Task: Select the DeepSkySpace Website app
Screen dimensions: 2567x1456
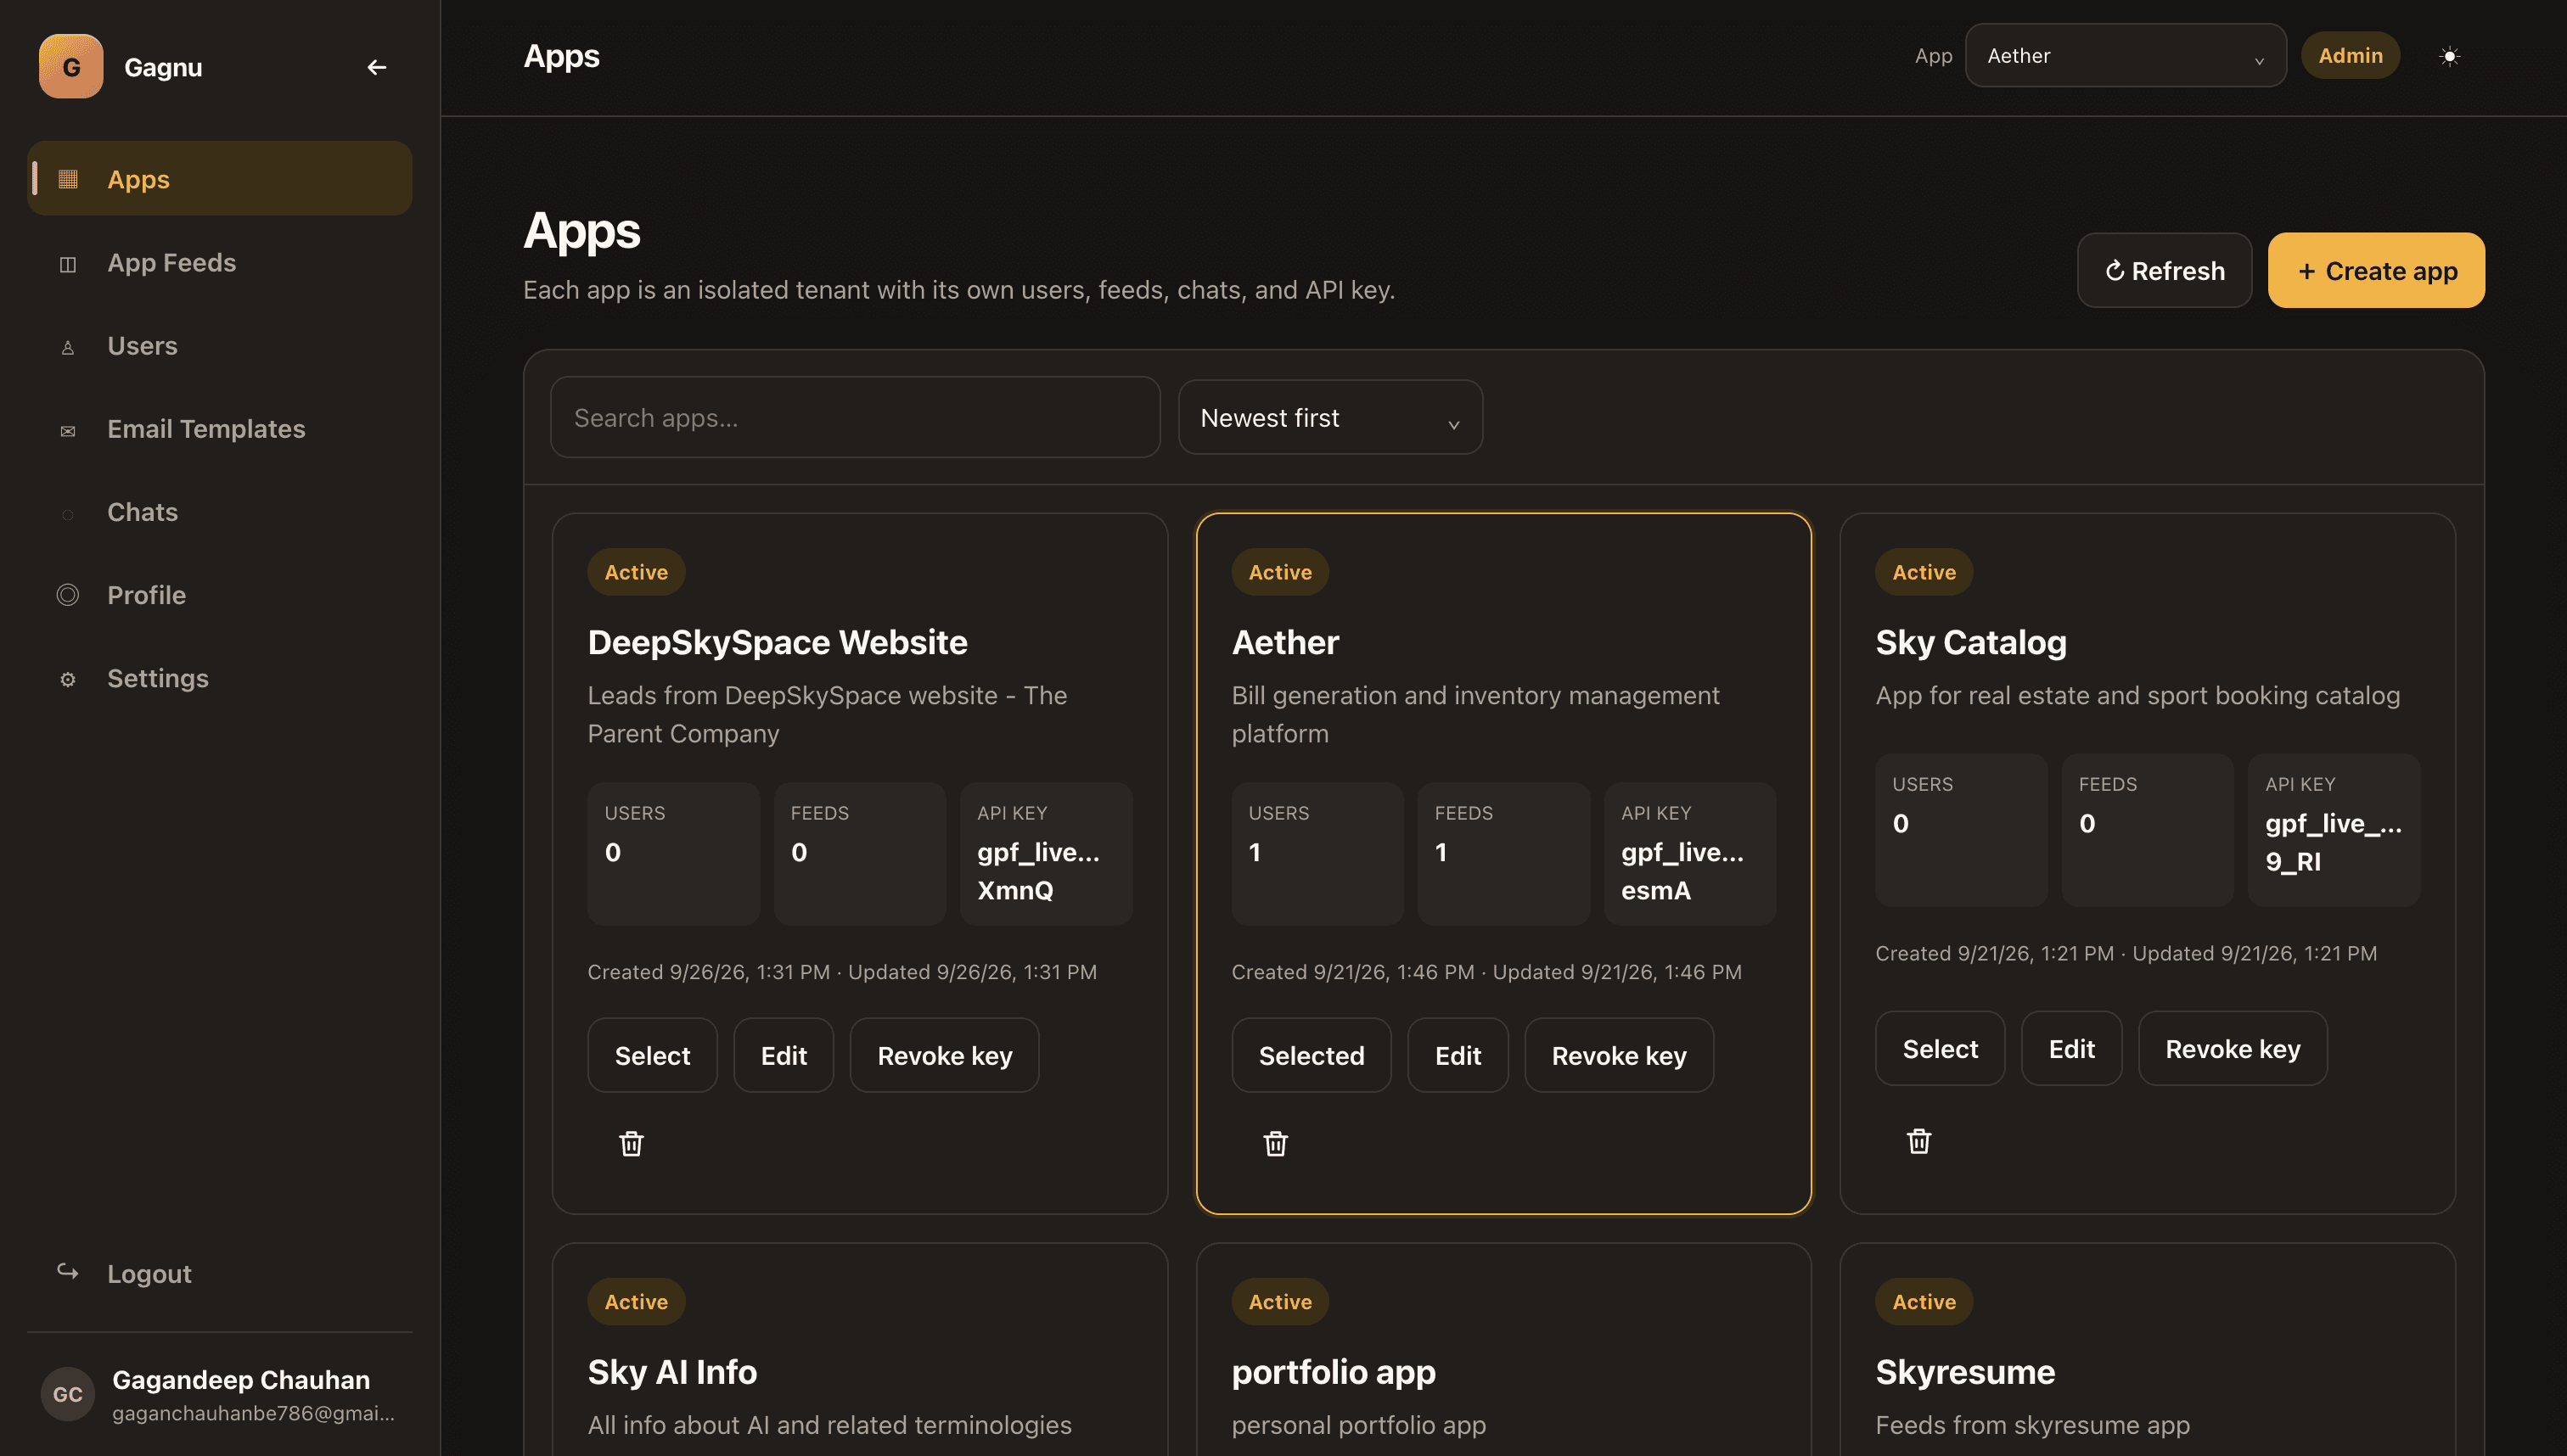Action: coord(652,1056)
